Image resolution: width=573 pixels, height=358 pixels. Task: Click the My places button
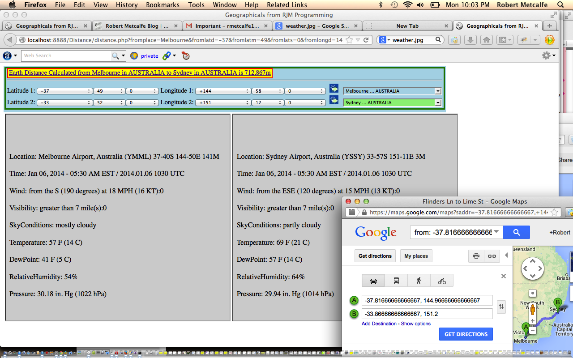[416, 256]
